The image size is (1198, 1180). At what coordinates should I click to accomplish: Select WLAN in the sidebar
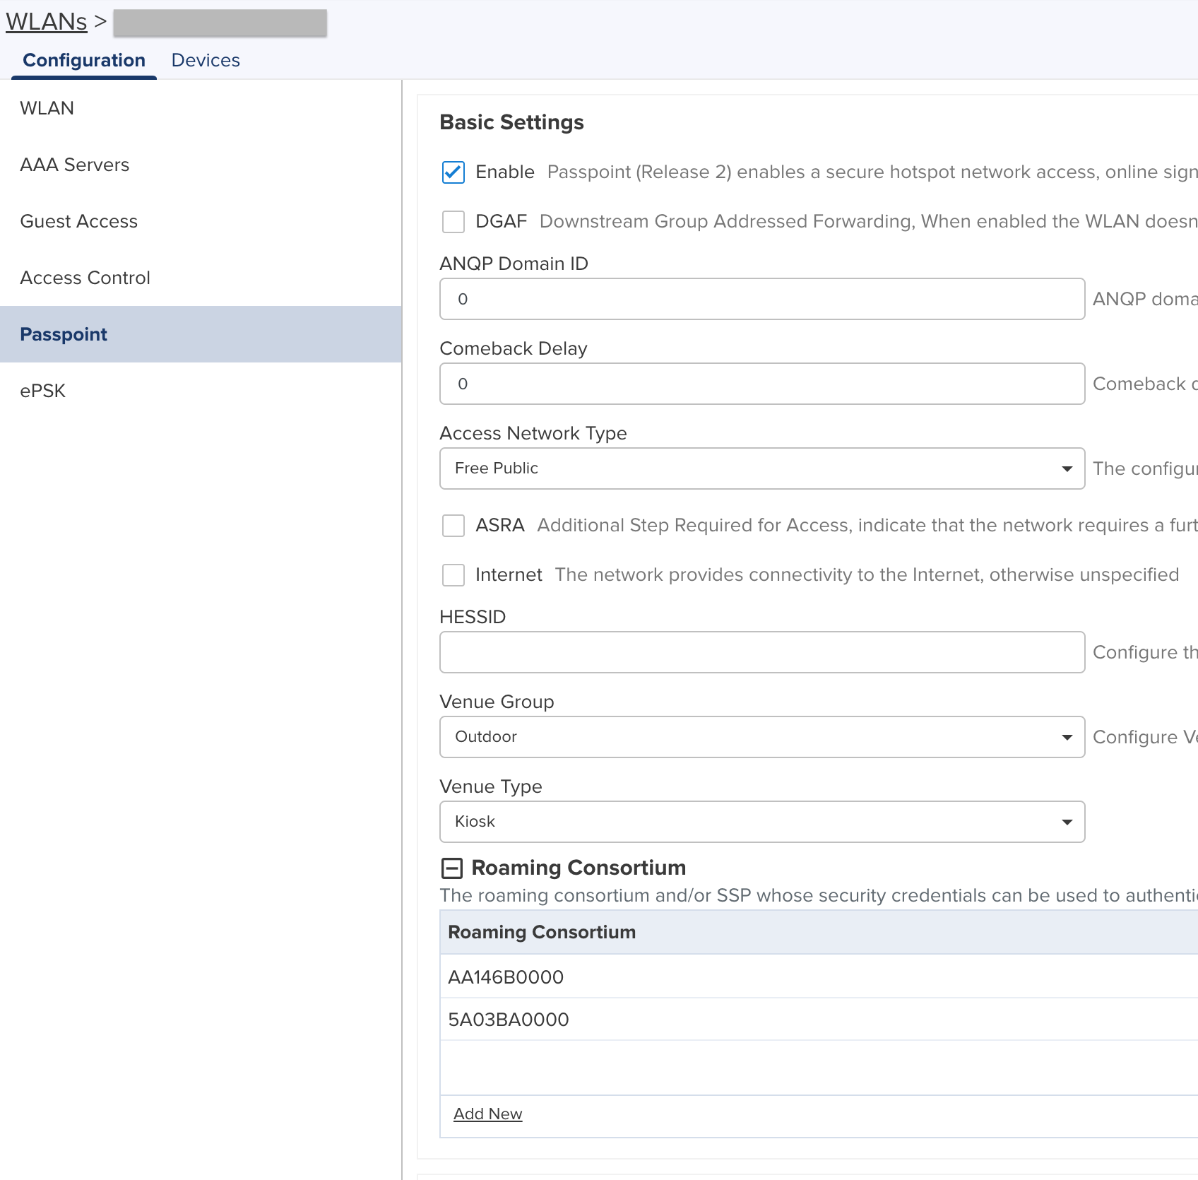(201, 108)
